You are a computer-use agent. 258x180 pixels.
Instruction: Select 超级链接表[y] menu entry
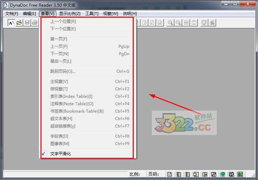coord(87,126)
